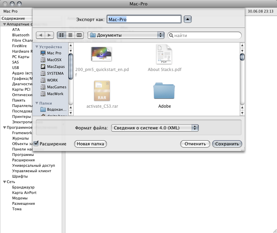Open the Документы location dropdown

click(x=126, y=35)
